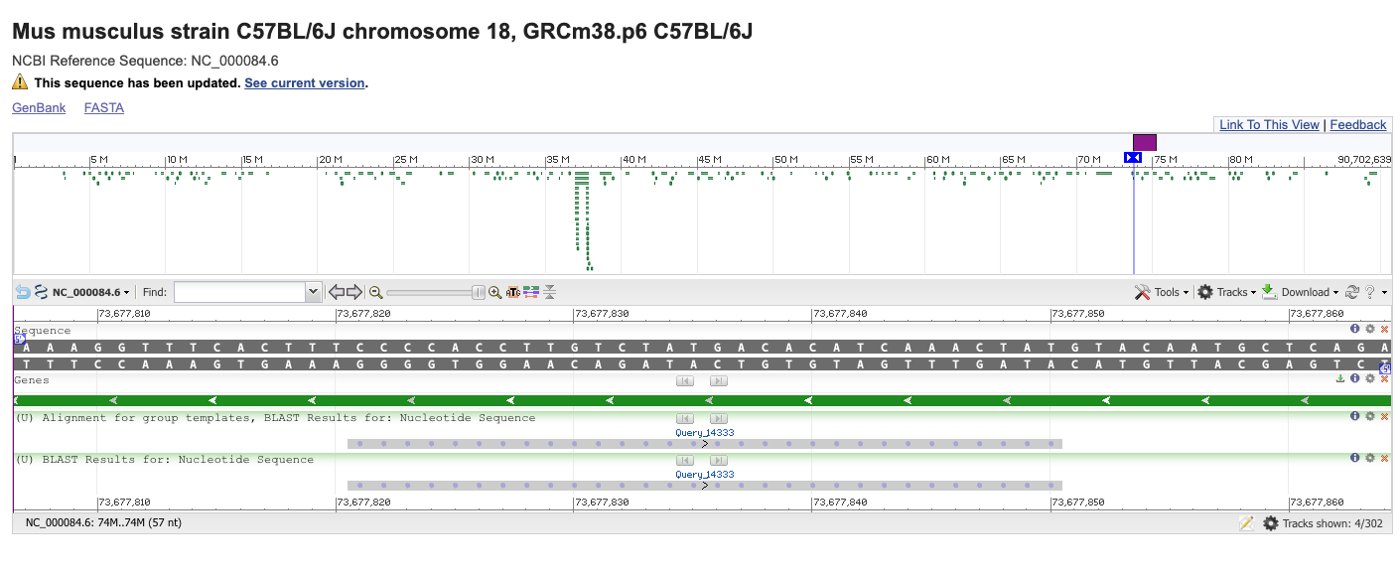The height and width of the screenshot is (575, 1400).
Task: Click the blue position marker on overview ruler
Action: [1133, 158]
